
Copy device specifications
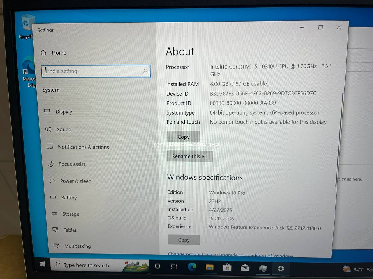click(x=184, y=137)
